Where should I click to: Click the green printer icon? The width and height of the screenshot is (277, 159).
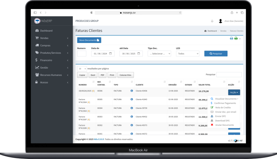pyautogui.click(x=236, y=38)
